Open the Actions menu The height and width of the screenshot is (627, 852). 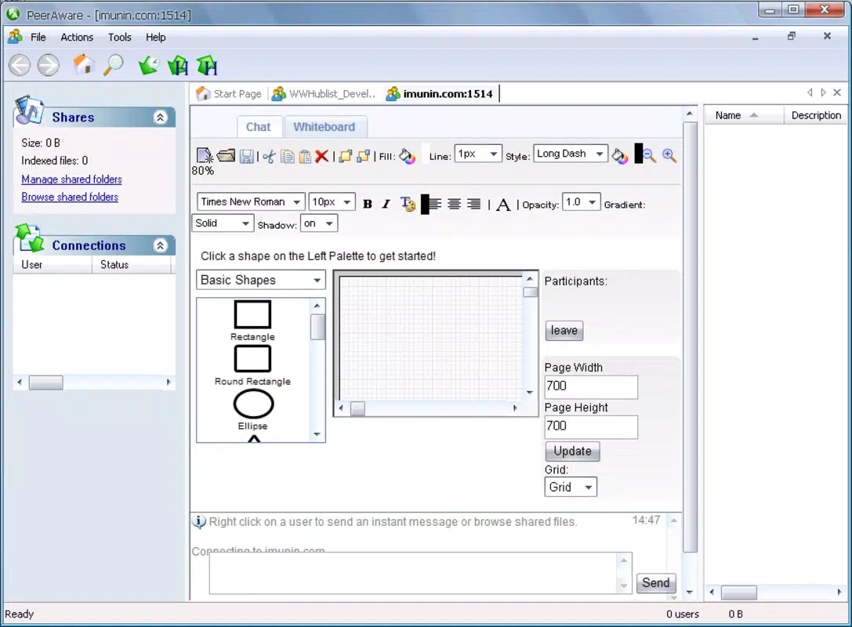coord(77,37)
